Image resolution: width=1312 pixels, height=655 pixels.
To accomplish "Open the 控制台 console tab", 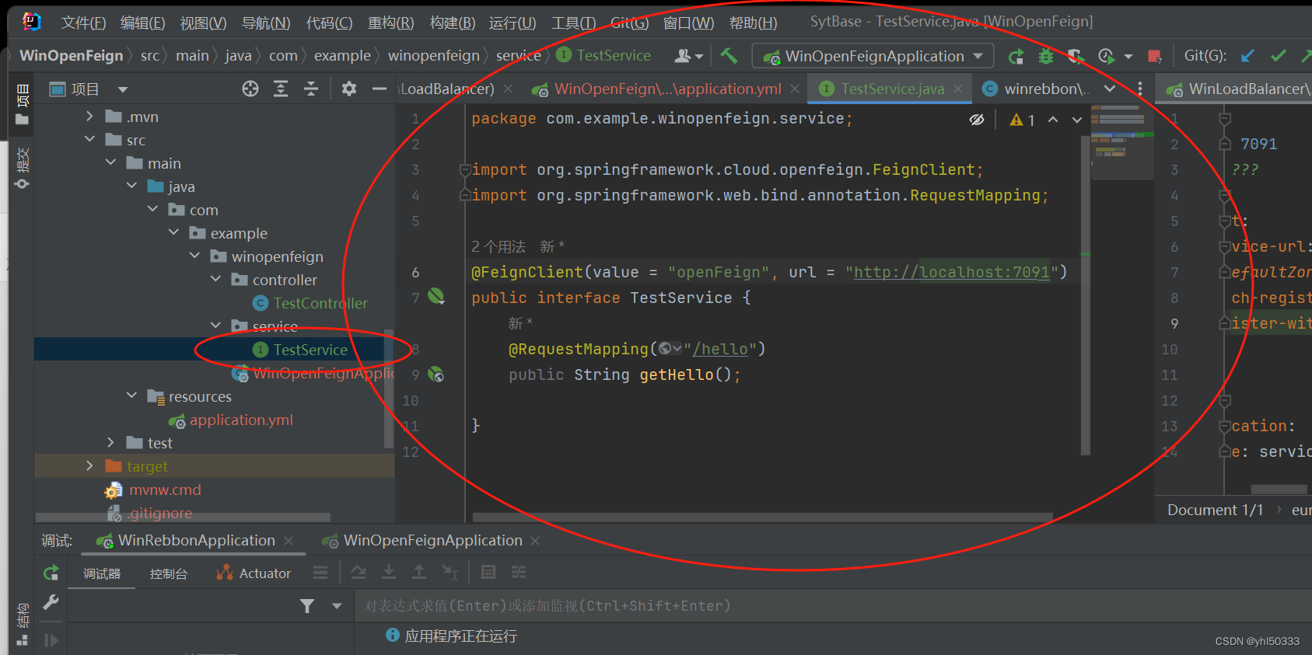I will 169,573.
